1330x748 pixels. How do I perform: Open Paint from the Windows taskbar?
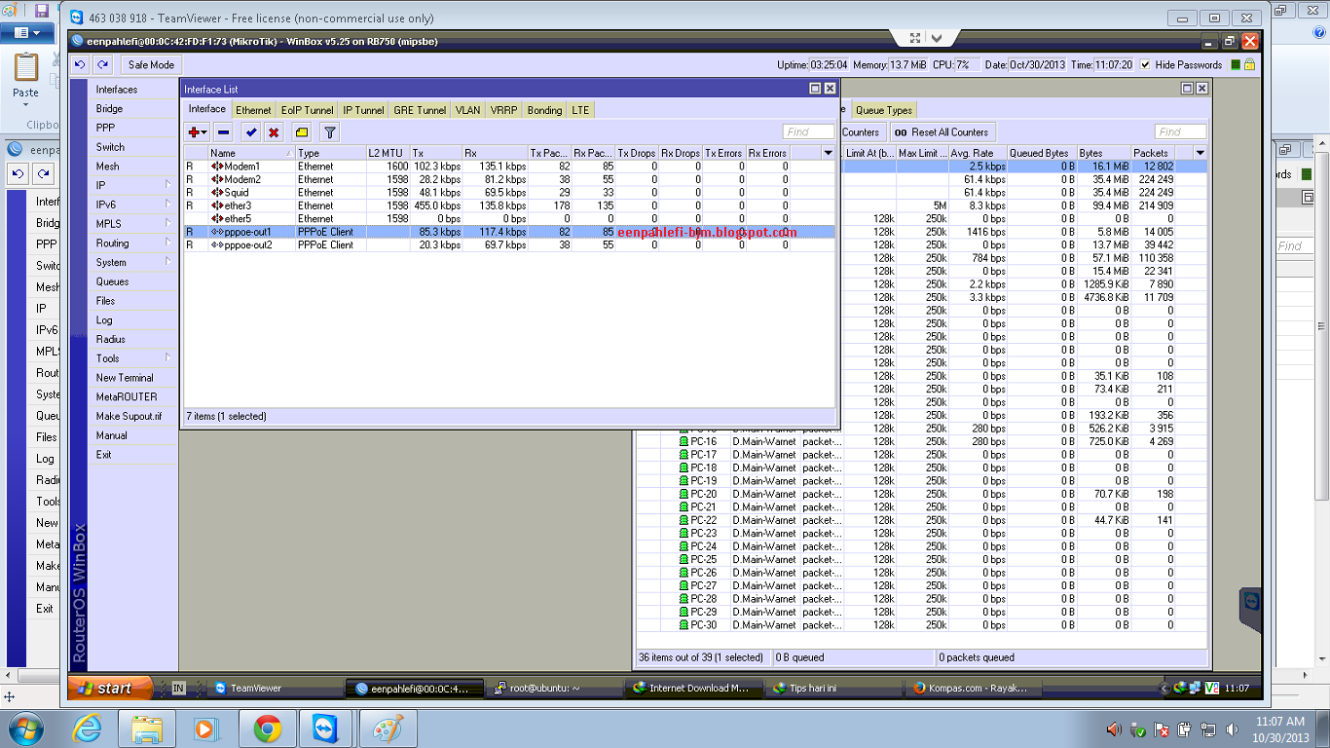pyautogui.click(x=388, y=729)
